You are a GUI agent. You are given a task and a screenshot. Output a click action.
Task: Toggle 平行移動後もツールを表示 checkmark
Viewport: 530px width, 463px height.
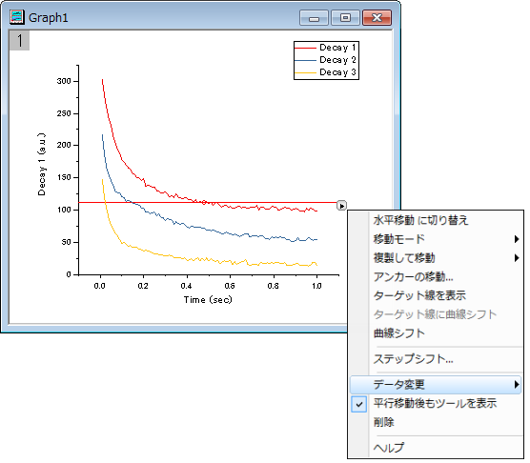coord(359,404)
